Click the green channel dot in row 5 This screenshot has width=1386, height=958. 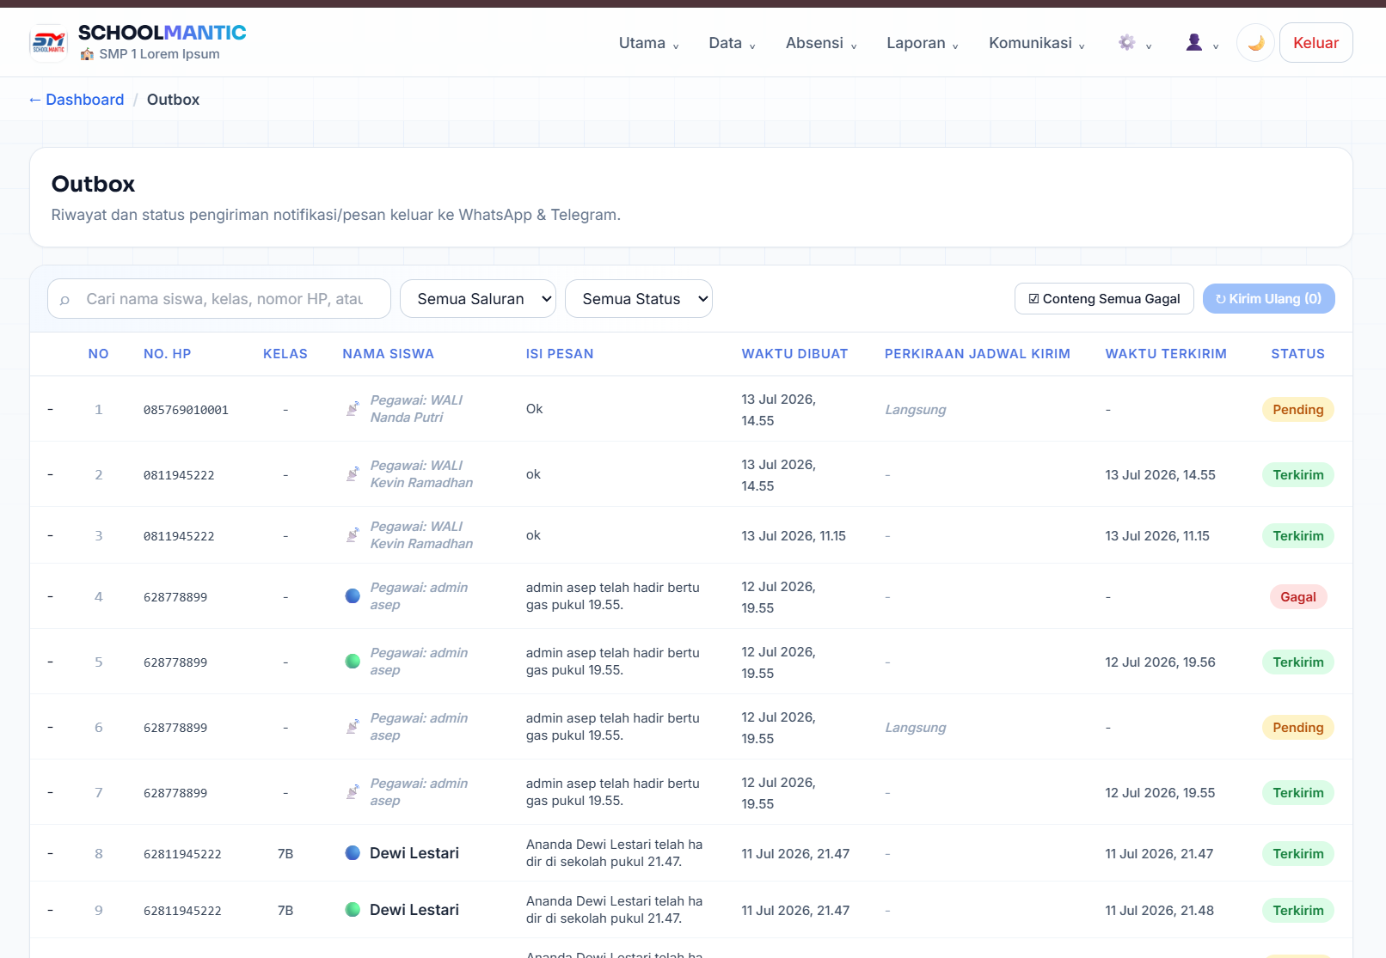click(353, 661)
